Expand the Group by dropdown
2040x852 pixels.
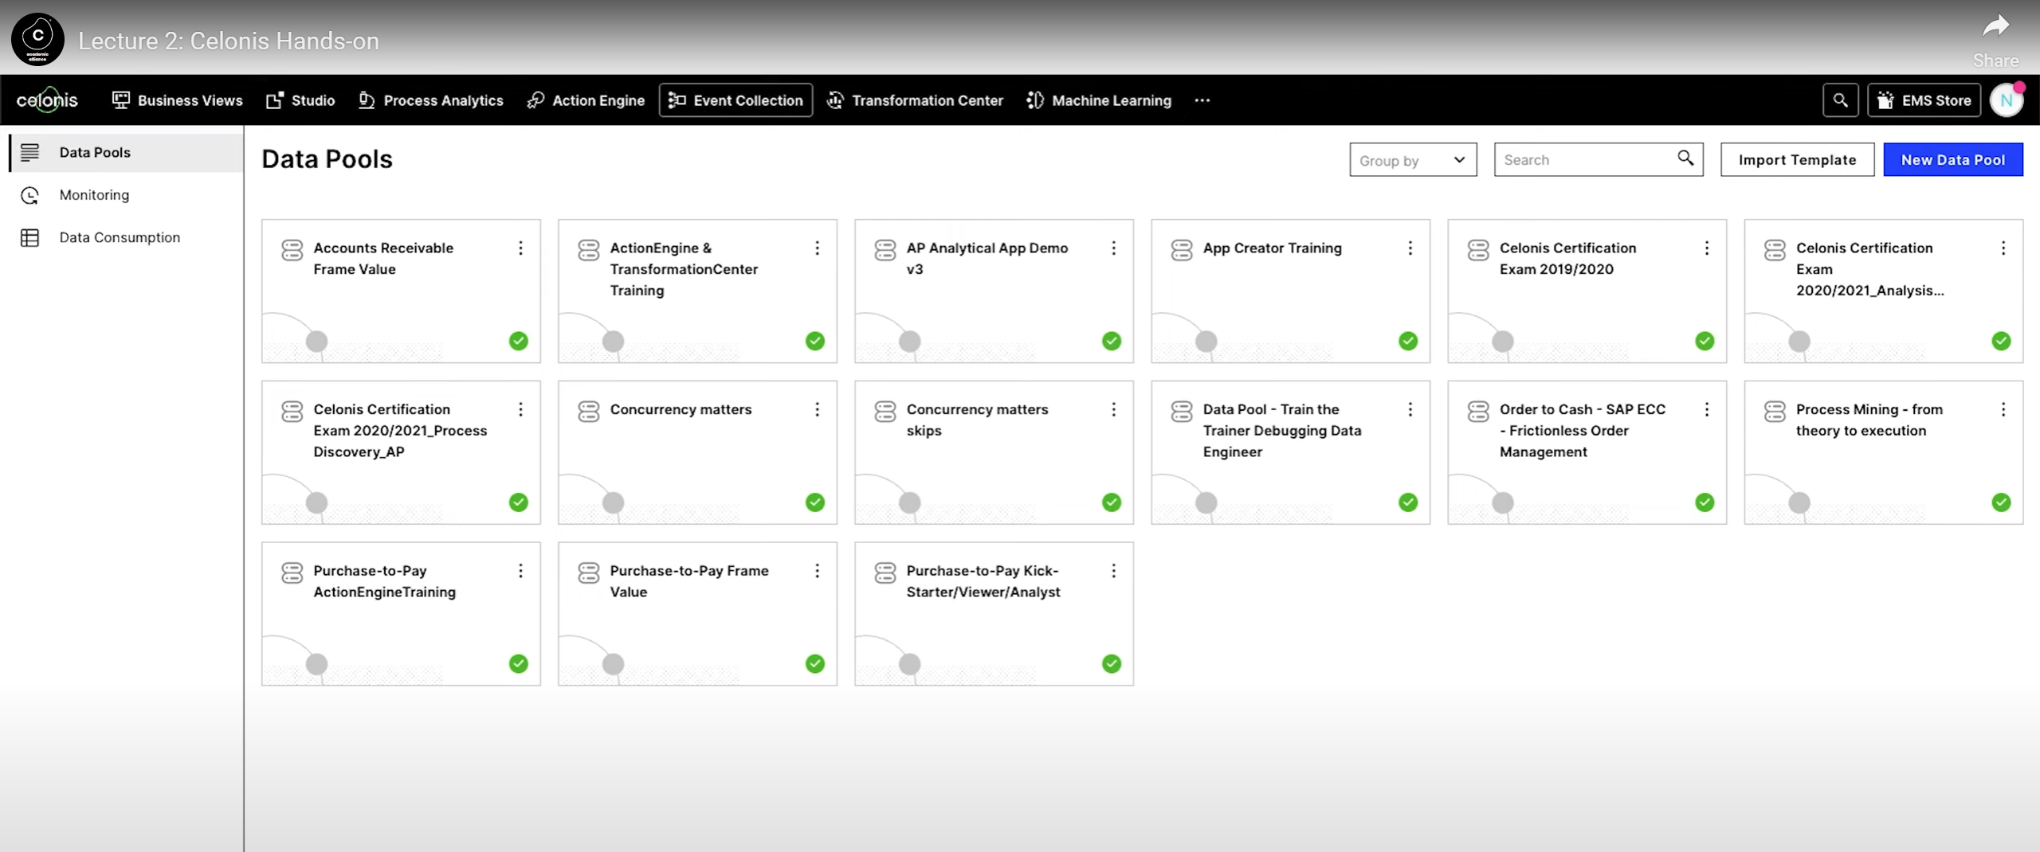[1413, 160]
